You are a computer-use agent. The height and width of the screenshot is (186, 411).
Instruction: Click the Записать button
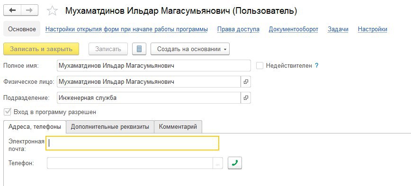pyautogui.click(x=108, y=49)
